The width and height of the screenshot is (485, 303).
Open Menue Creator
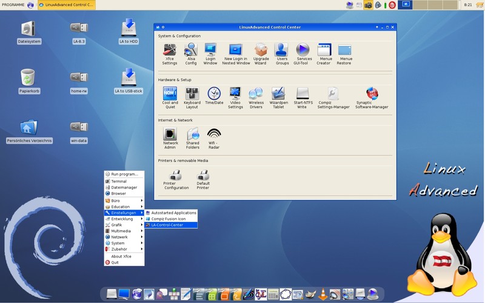[x=324, y=54]
